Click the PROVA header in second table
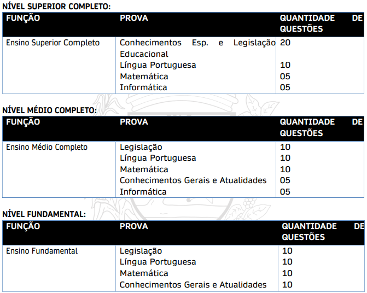367x293 pixels. pos(134,122)
